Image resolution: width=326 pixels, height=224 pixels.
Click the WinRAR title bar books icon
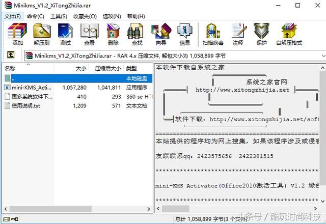tap(8, 5)
